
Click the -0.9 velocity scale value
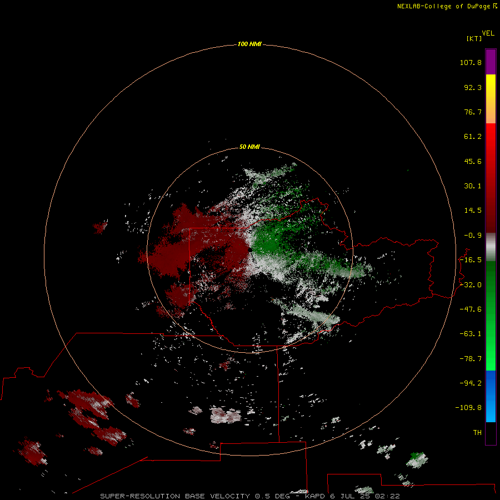473,236
